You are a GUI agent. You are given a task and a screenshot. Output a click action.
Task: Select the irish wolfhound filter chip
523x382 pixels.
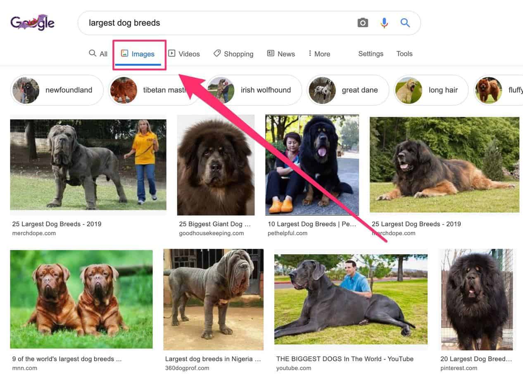(x=254, y=90)
